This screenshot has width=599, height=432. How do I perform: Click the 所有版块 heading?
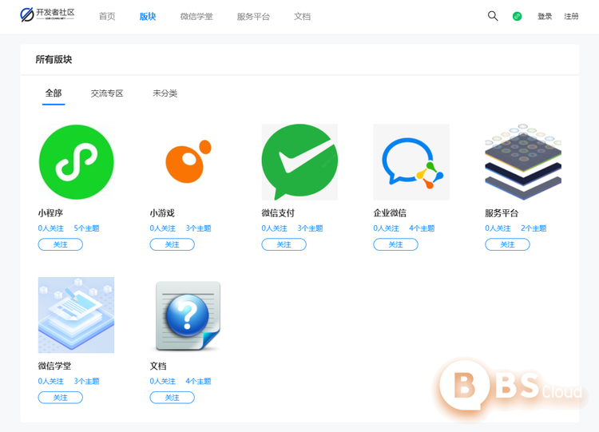click(x=54, y=60)
